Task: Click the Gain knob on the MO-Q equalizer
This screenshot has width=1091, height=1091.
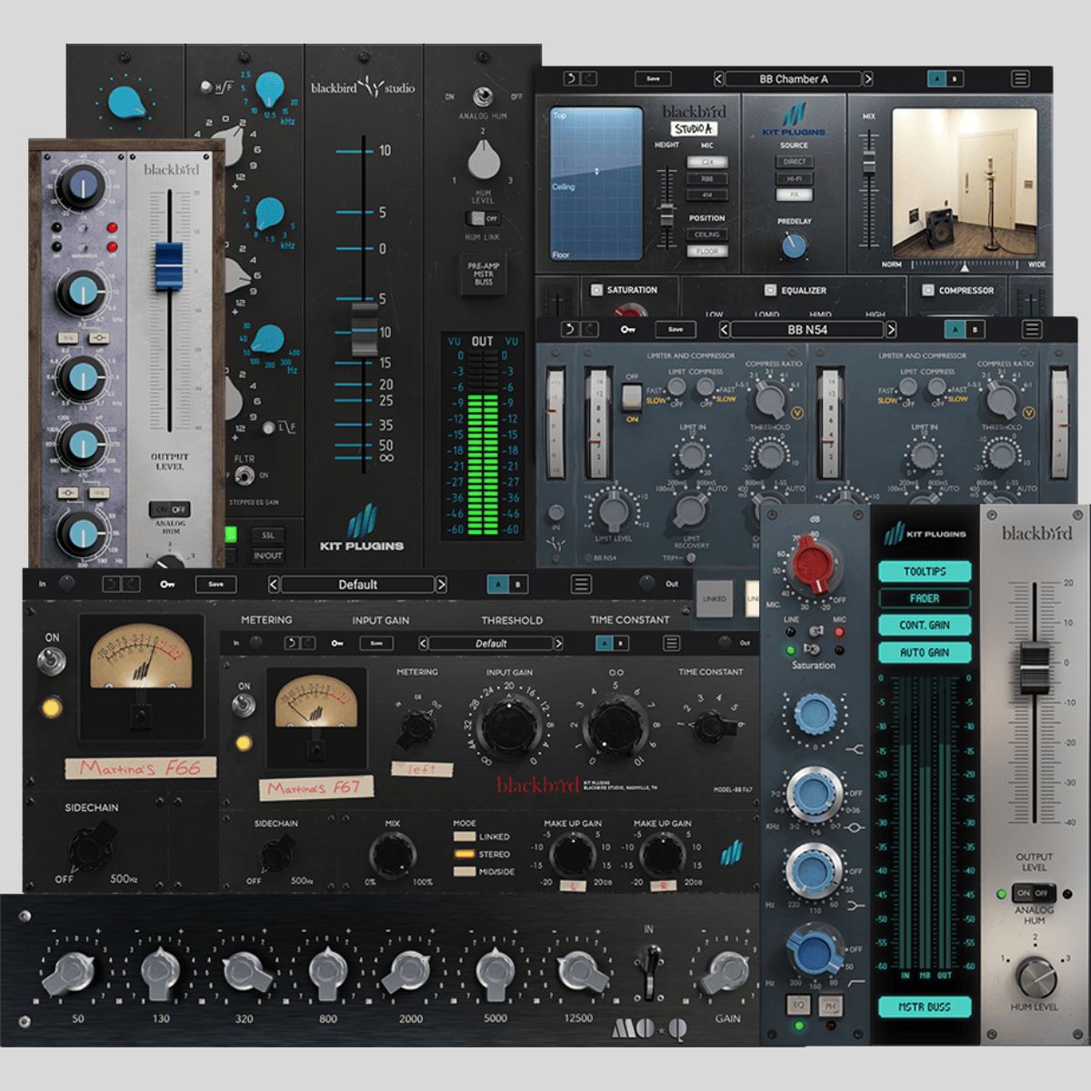Action: click(727, 973)
